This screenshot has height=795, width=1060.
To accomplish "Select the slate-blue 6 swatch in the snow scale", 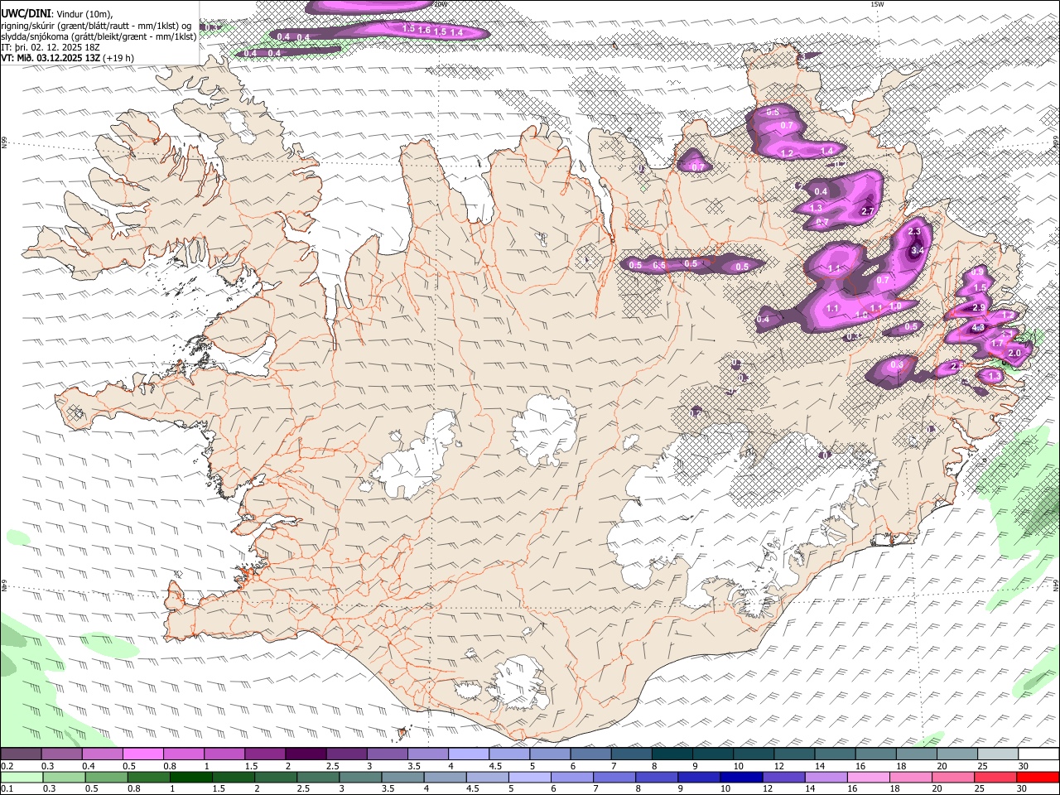I will [x=590, y=754].
